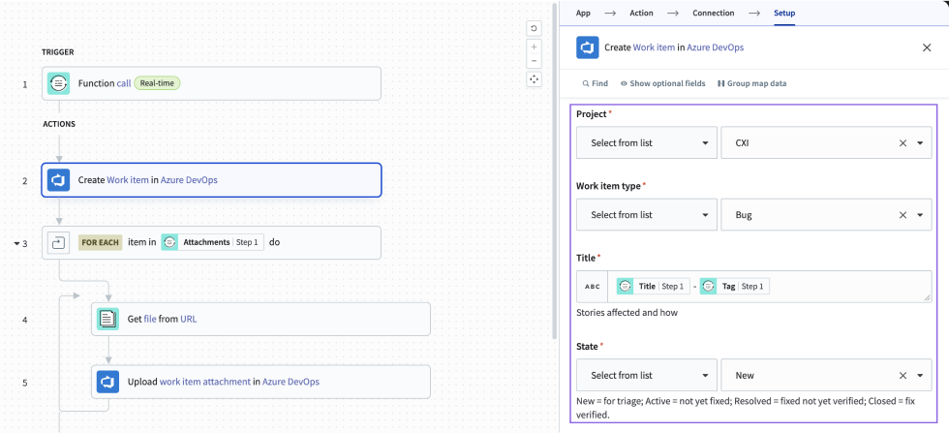Select the Function call trigger step

click(x=211, y=83)
